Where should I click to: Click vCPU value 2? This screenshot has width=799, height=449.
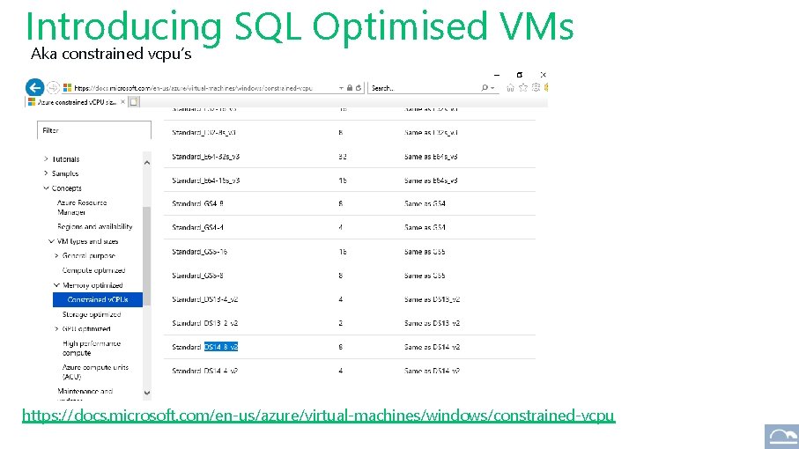point(340,323)
